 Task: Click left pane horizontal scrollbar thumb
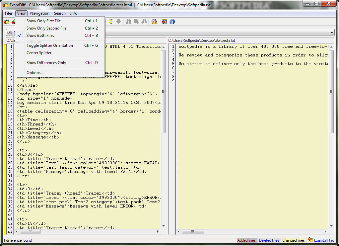(x=30, y=231)
